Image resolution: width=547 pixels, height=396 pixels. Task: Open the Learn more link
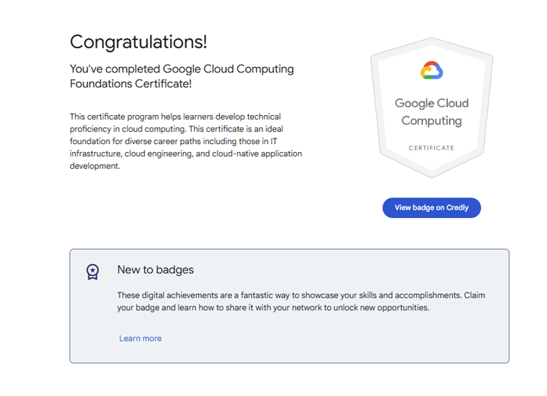tap(140, 338)
